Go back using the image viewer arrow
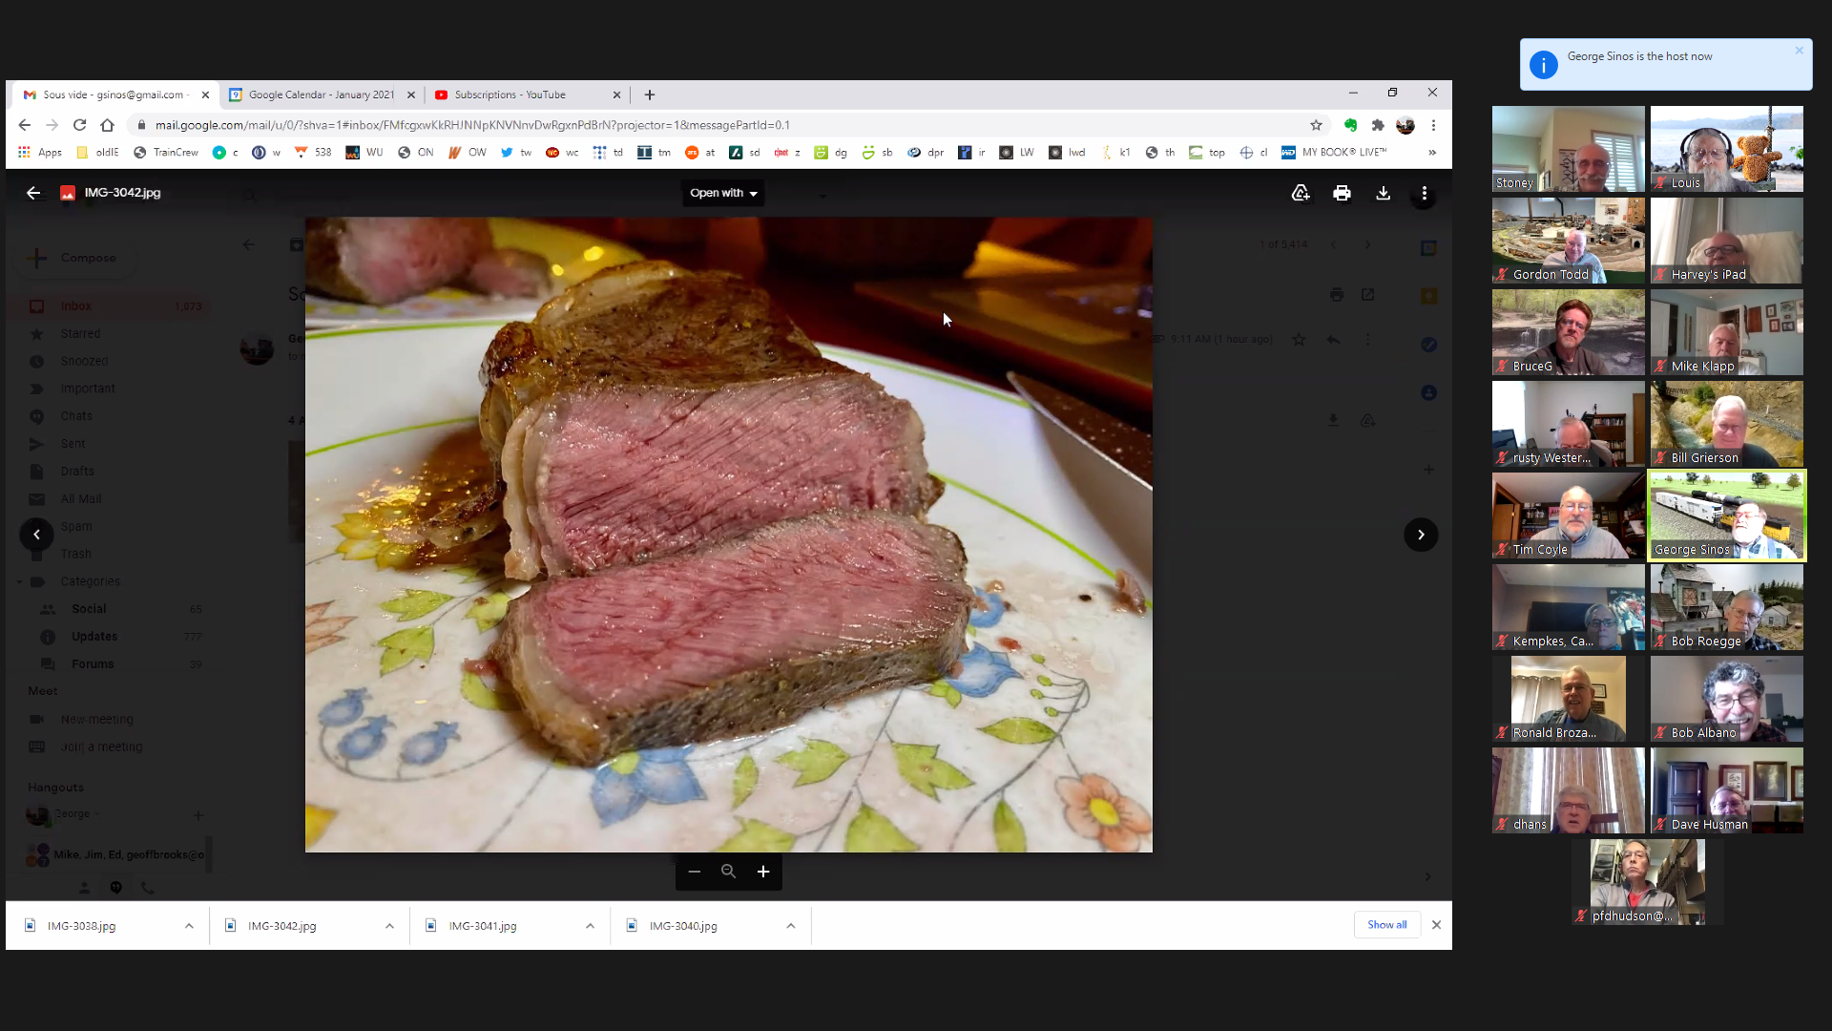Image resolution: width=1832 pixels, height=1031 pixels. 33,193
